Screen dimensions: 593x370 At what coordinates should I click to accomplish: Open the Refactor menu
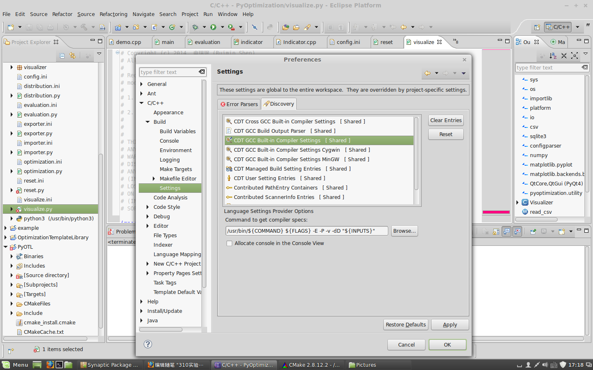pyautogui.click(x=62, y=14)
